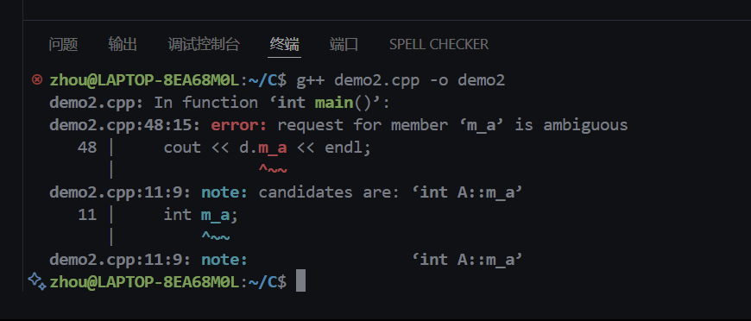
Task: Click the g++ demo2.cpp -o demo2 command text
Action: (401, 80)
